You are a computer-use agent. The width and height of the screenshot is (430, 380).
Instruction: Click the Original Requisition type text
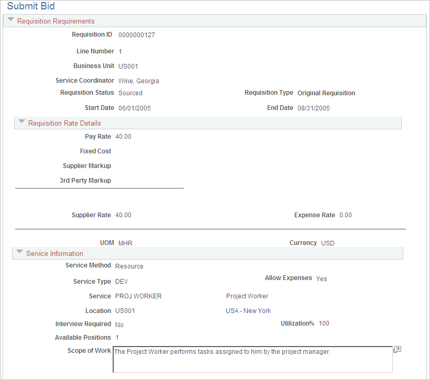tap(326, 93)
